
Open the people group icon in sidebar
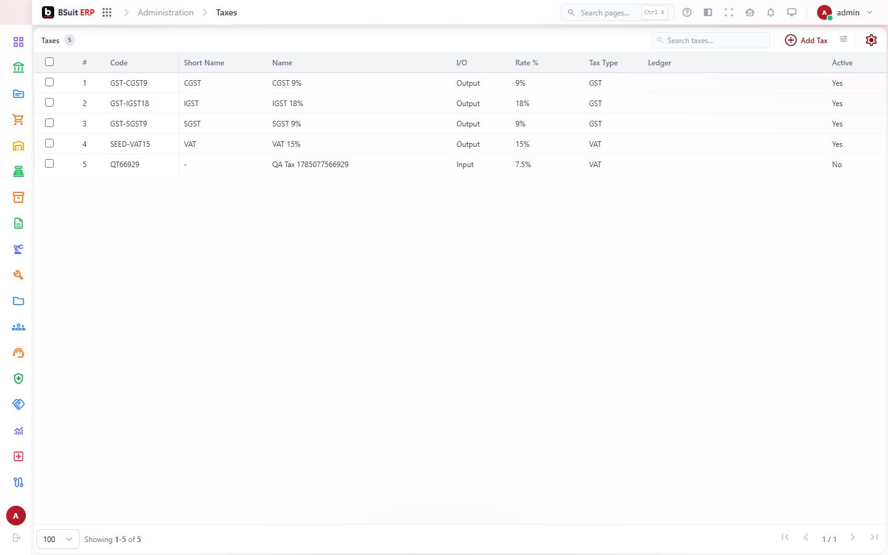click(x=18, y=327)
